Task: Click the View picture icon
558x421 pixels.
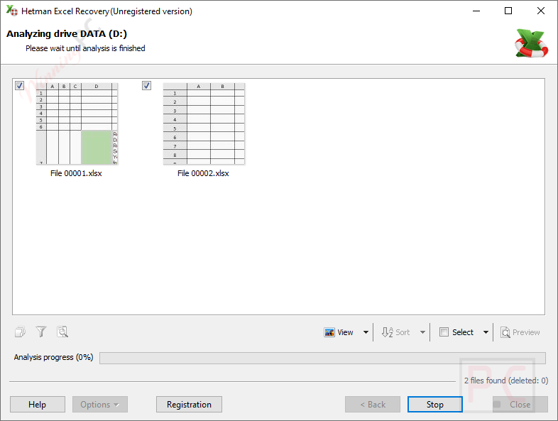Action: click(329, 332)
